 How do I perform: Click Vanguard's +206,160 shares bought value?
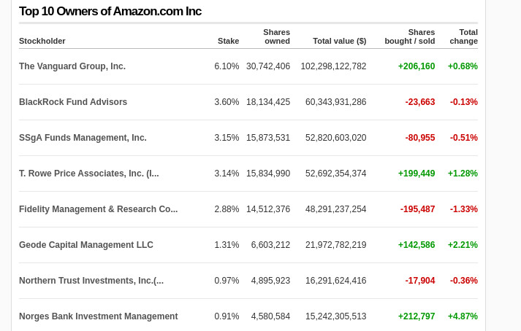point(417,66)
